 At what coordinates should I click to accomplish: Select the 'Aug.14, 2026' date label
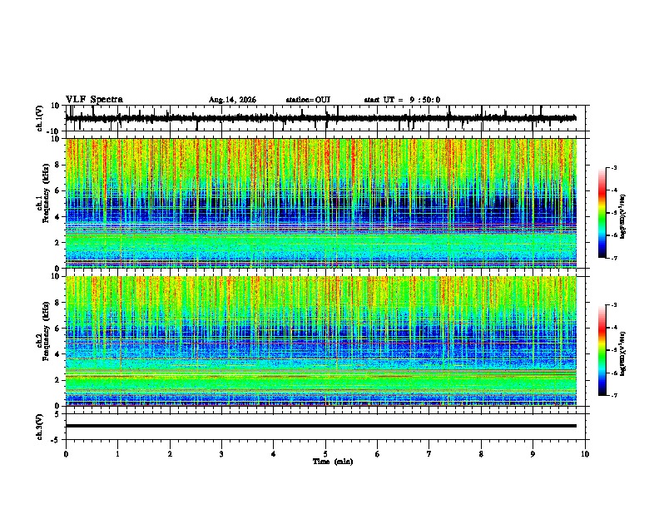click(232, 100)
